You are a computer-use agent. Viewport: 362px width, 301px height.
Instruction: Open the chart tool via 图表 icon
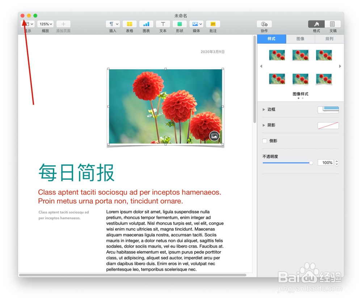pyautogui.click(x=146, y=24)
